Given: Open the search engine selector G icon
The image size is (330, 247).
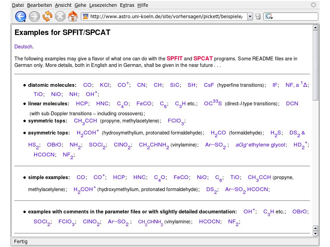Looking at the screenshot, I should point(269,16).
